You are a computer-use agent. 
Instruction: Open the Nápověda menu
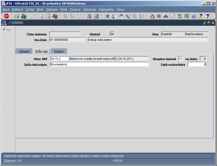[x=106, y=10]
